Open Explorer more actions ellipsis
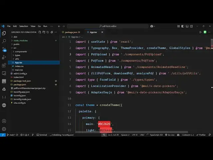This screenshot has height=160, width=213. coord(56,32)
